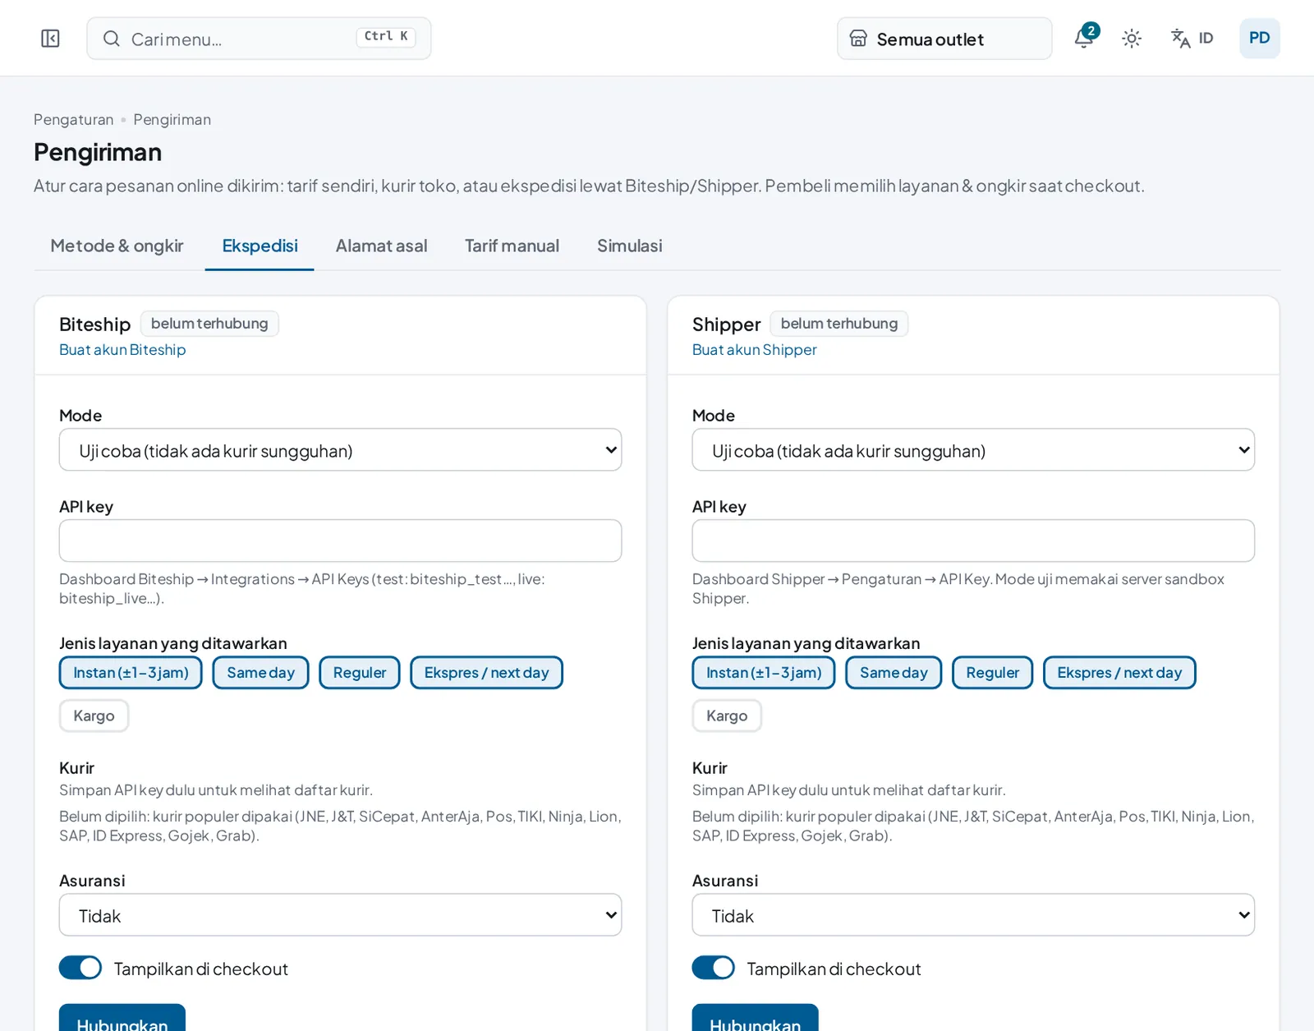Enable Biteship Kargo service chip

[x=94, y=716]
